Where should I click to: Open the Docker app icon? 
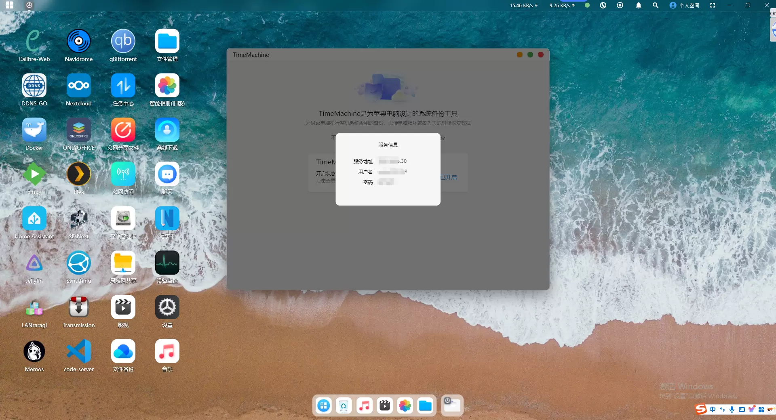[x=34, y=130]
